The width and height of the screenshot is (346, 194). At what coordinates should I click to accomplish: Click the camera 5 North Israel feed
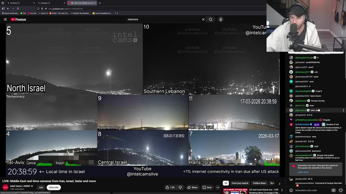point(74,59)
